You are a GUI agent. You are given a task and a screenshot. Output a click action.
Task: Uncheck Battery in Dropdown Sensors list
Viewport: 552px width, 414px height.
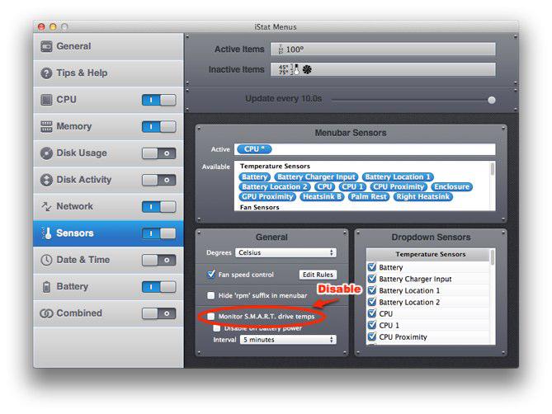click(x=372, y=267)
